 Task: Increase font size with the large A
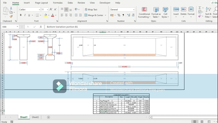click(51, 9)
